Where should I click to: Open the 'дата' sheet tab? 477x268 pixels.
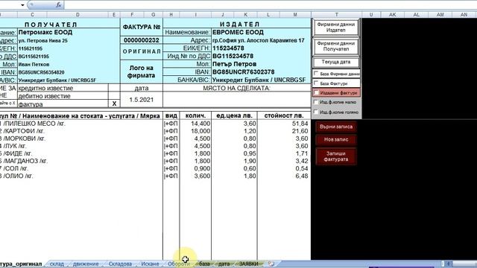pyautogui.click(x=224, y=264)
